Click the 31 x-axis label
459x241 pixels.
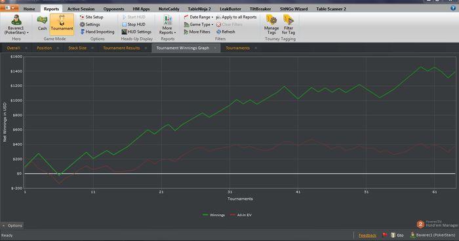tap(229, 192)
